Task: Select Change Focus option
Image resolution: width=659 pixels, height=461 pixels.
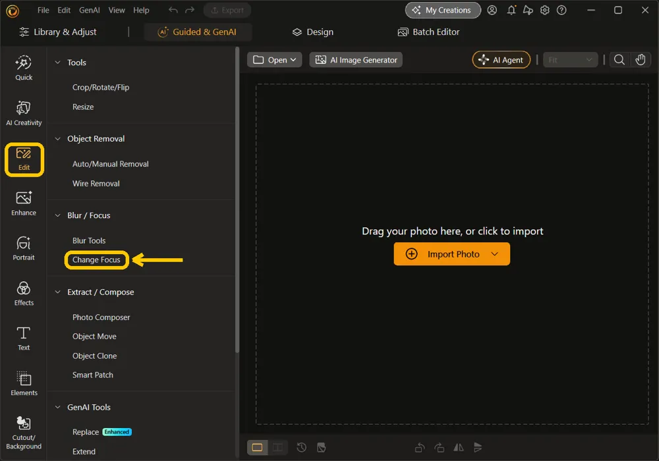Action: pos(96,260)
